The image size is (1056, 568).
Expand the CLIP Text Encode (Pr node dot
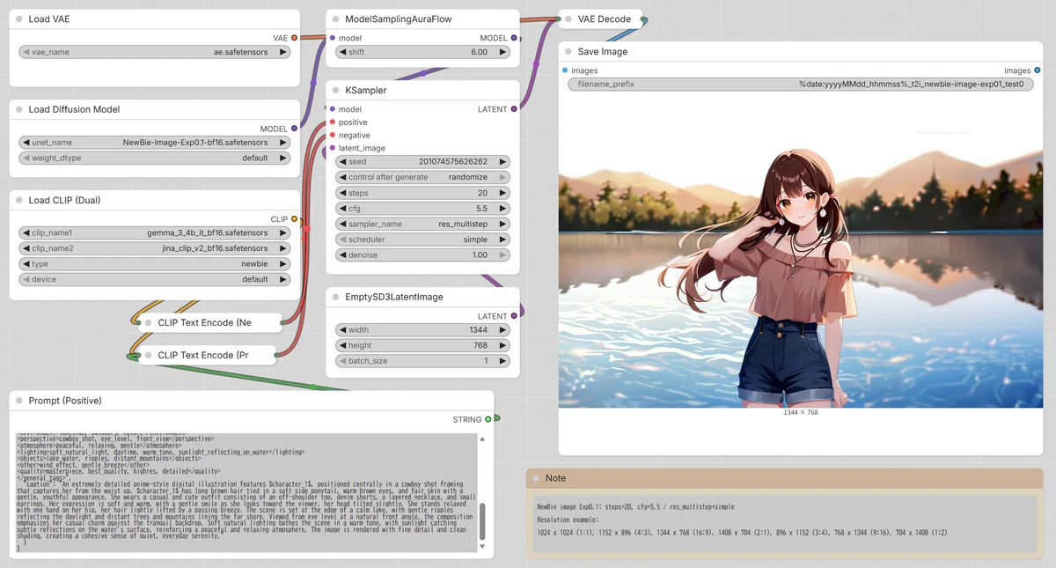tap(148, 355)
